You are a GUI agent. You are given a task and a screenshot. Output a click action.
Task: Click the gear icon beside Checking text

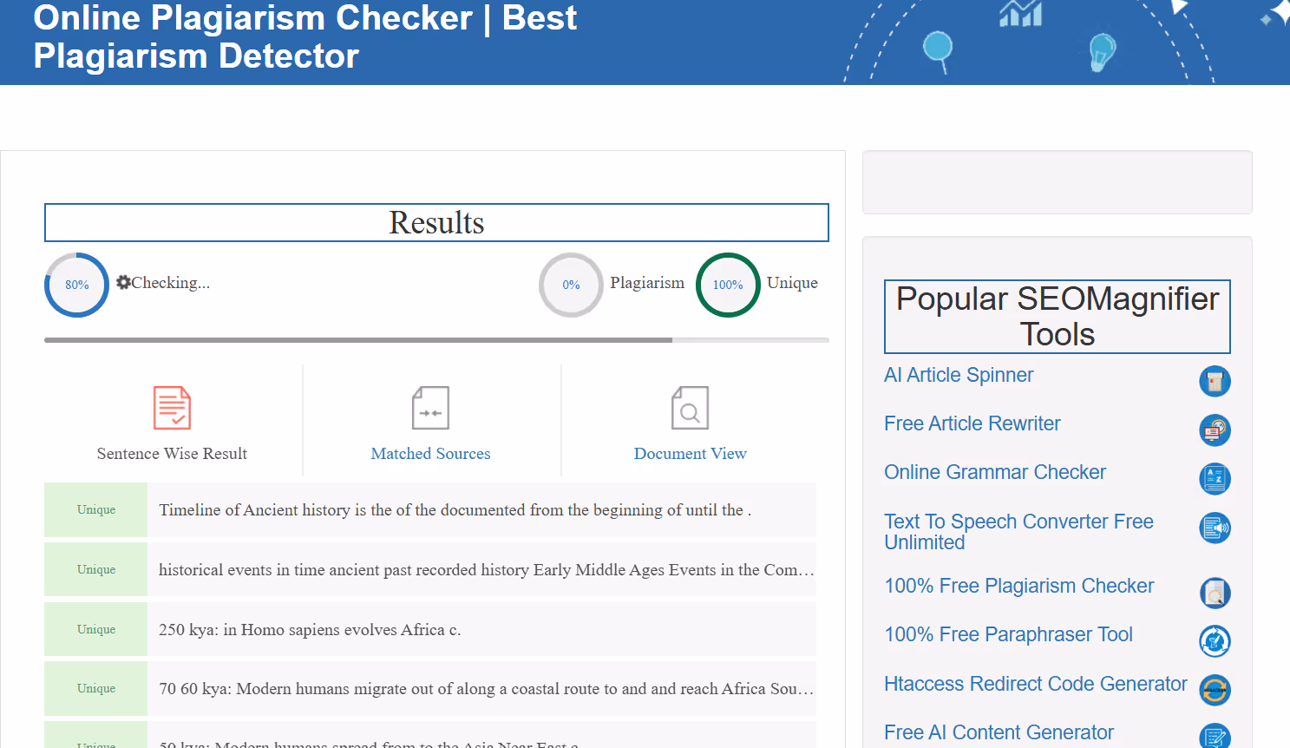point(123,281)
